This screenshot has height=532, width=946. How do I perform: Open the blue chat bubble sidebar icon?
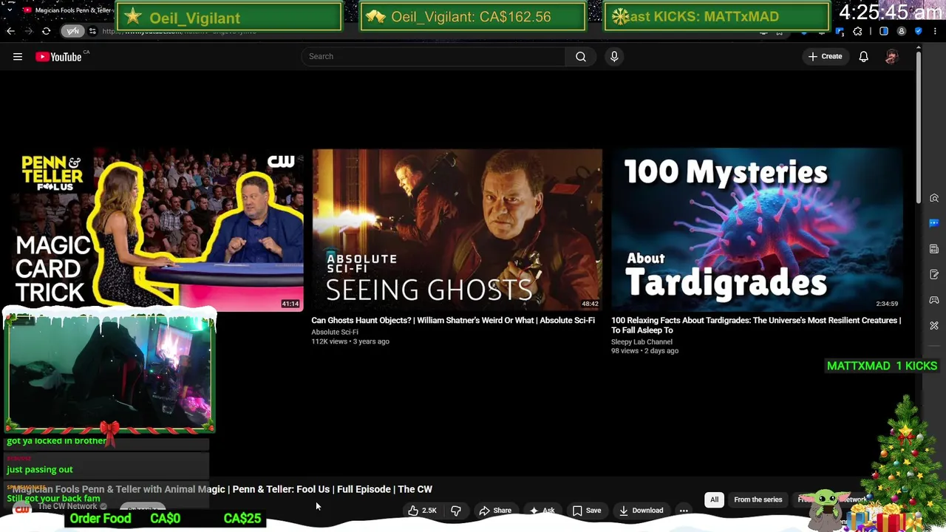point(934,223)
